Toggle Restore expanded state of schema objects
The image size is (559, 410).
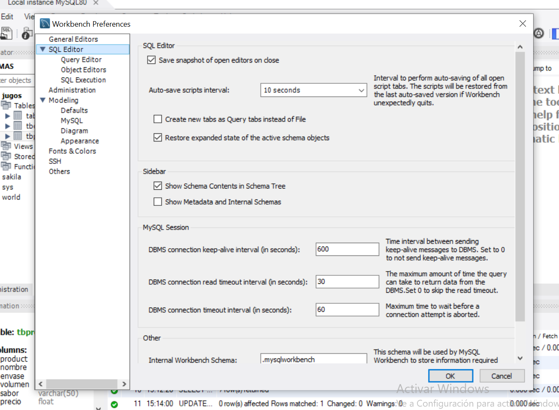click(158, 137)
